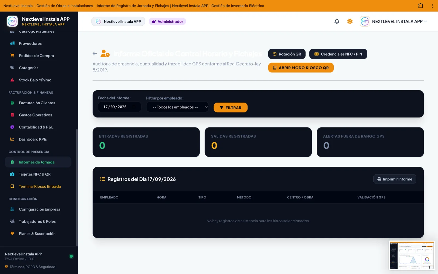Launch Abrir Modo Kiosco QR
Screen dimensions: 438x274
click(x=301, y=68)
